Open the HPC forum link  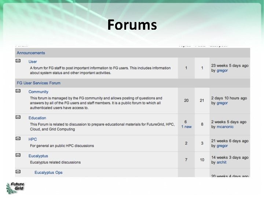point(33,139)
